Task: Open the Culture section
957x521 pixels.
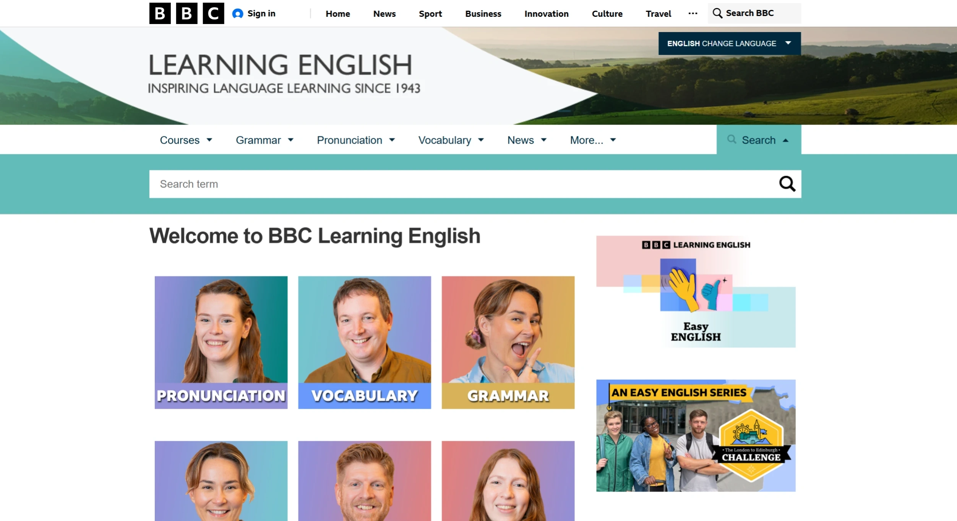Action: [607, 14]
